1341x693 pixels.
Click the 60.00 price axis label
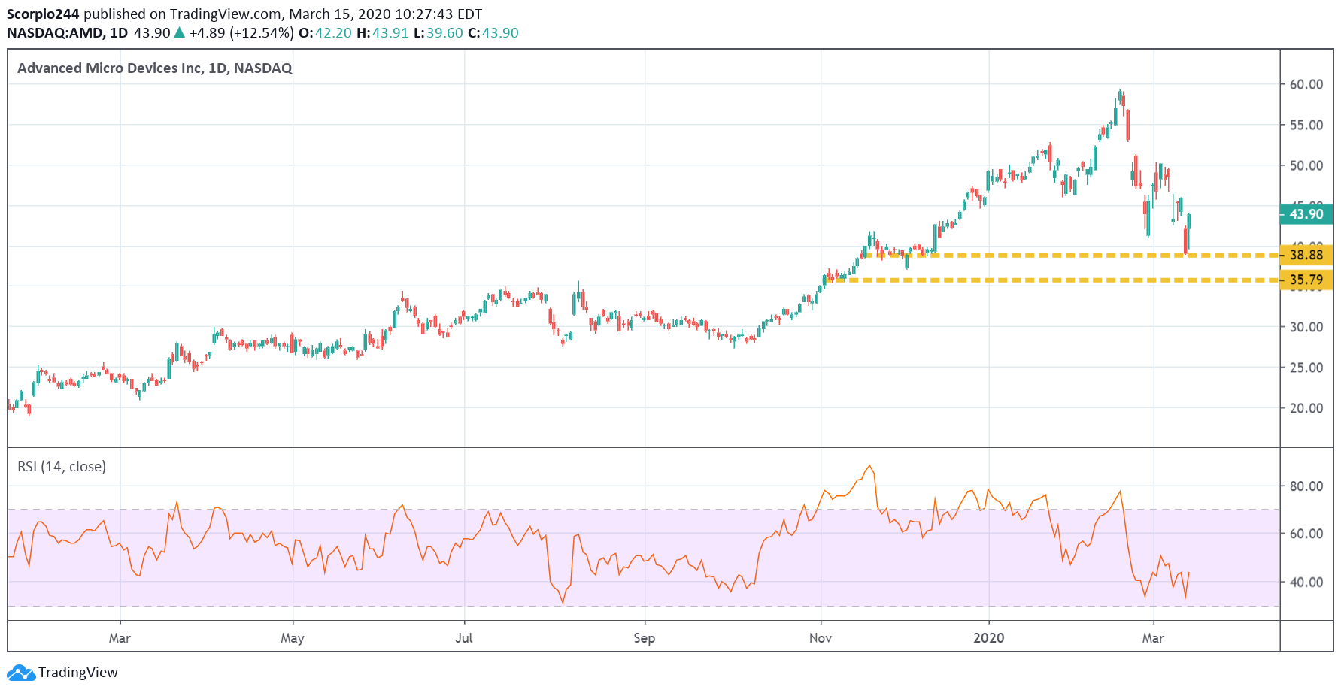click(1306, 84)
